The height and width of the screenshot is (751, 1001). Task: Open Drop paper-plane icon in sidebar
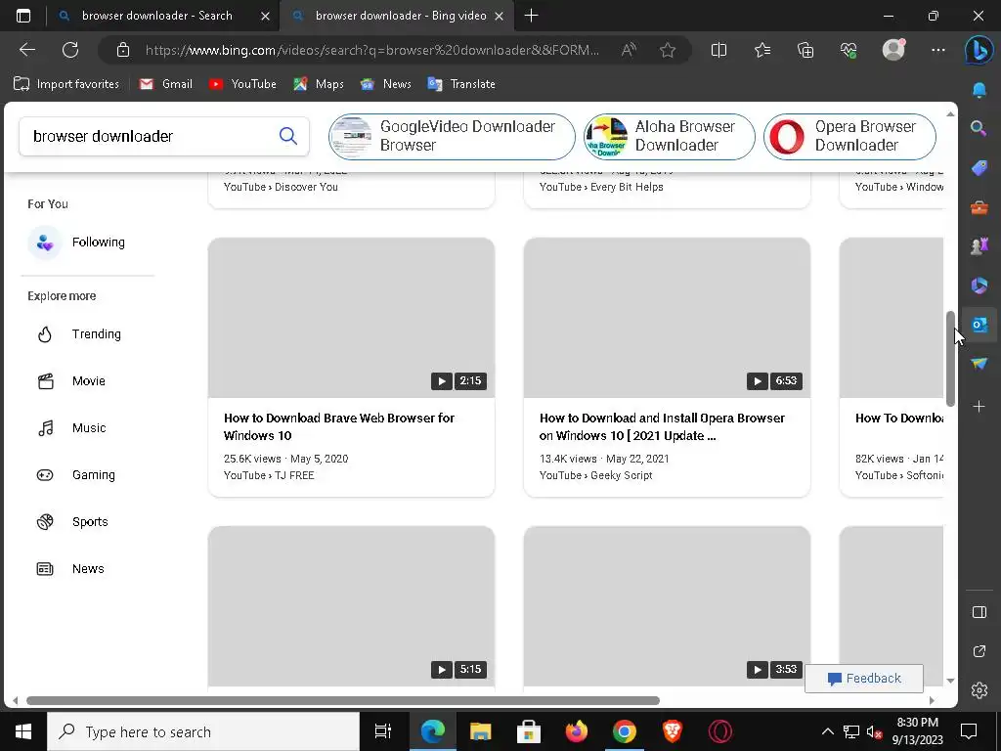(979, 364)
